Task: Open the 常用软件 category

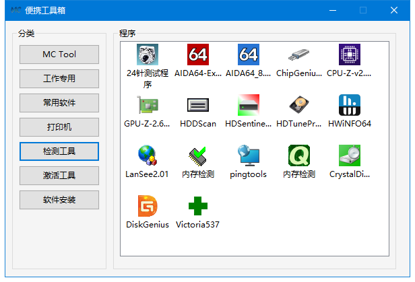Action: click(59, 103)
